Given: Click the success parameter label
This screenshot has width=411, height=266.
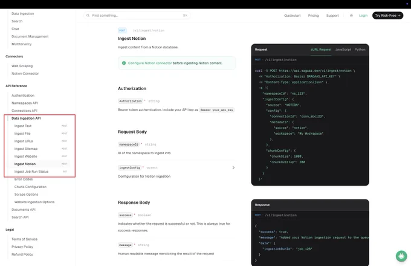Looking at the screenshot, I should [125, 215].
